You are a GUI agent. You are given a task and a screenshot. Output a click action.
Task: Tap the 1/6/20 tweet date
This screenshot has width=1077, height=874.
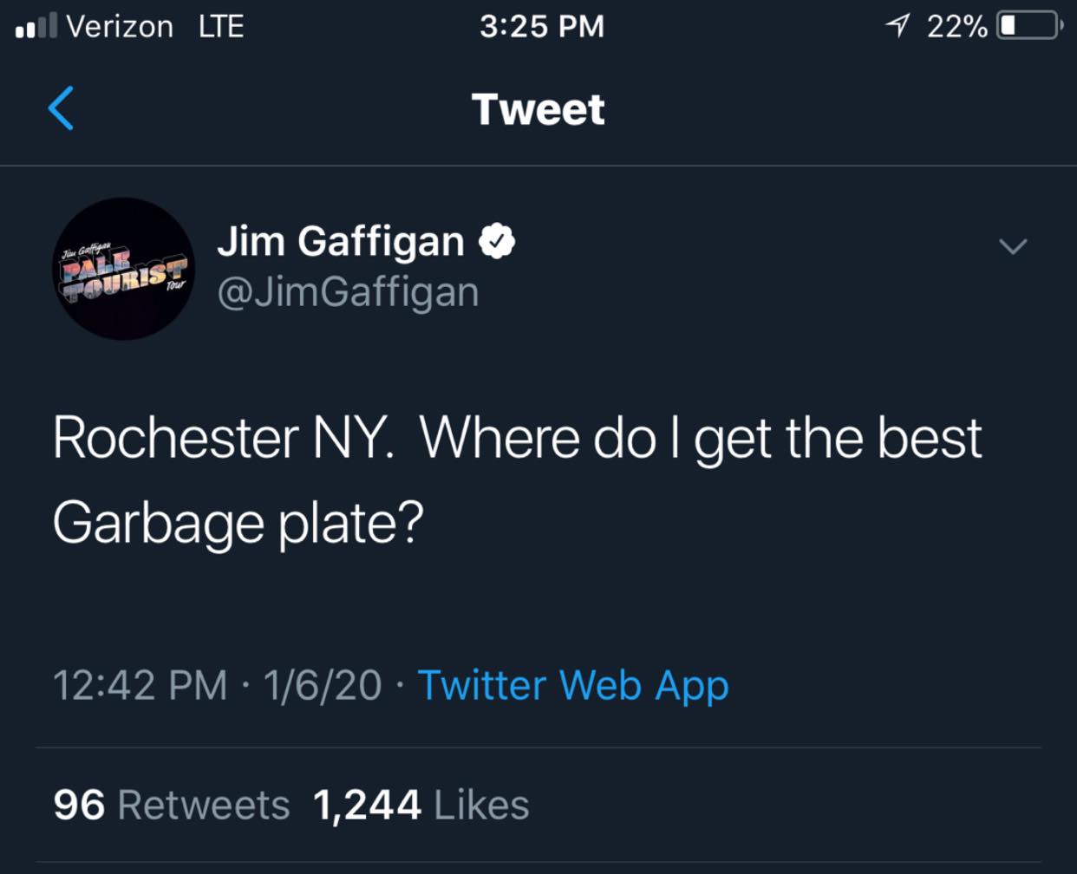(x=323, y=685)
